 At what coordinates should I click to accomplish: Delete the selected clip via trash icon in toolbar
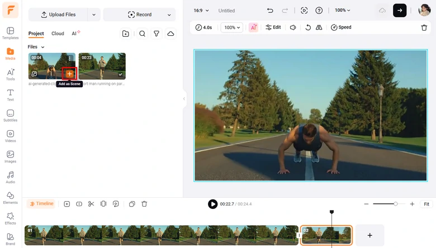pos(424,27)
